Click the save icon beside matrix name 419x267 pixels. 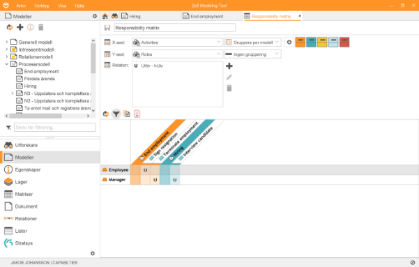coord(107,28)
